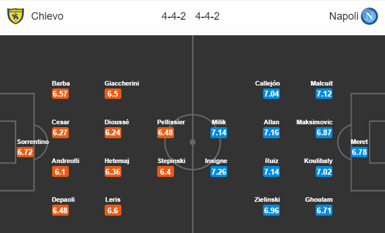
Task: Open player Hetemaj's name
Action: (x=117, y=161)
